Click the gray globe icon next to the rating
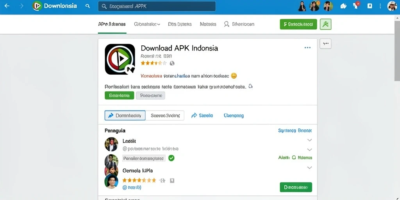Image resolution: width=400 pixels, height=200 pixels. coord(172,63)
